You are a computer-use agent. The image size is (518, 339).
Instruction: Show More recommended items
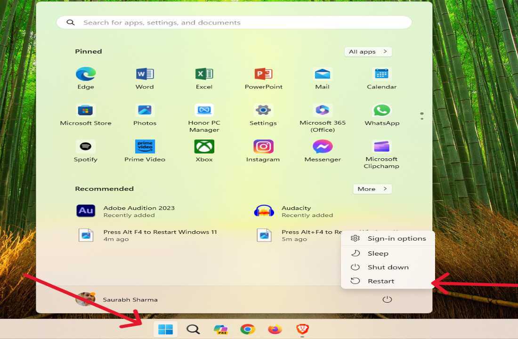372,189
